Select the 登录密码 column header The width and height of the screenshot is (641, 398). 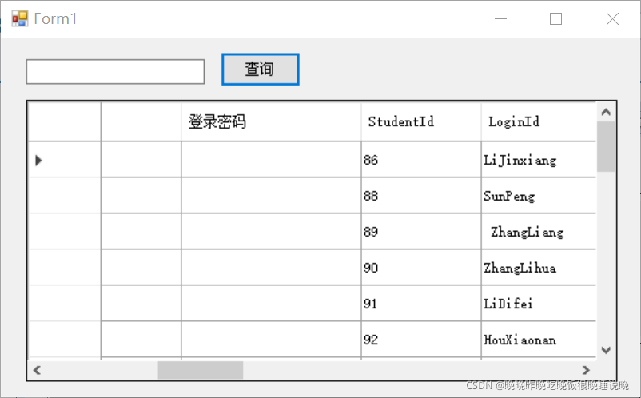[x=271, y=121]
